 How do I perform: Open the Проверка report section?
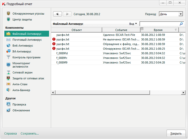coord(19,104)
